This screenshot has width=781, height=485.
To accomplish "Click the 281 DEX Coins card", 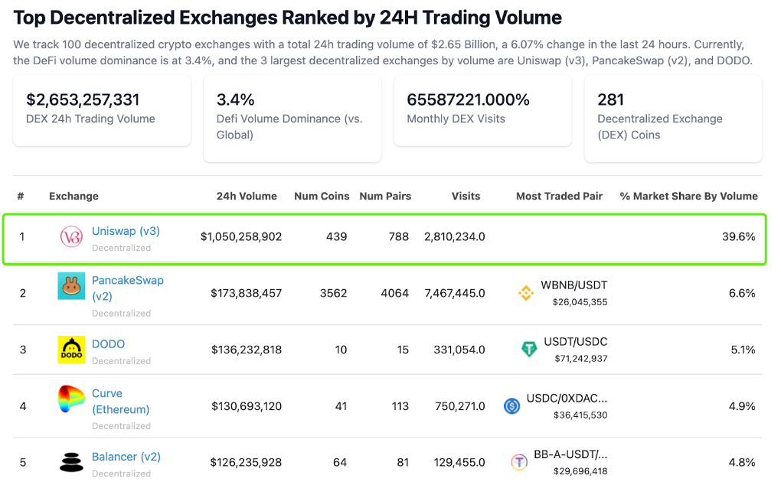I will pos(673,119).
